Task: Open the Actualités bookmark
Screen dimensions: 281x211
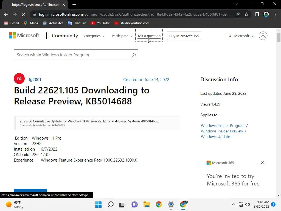Action: (53, 23)
